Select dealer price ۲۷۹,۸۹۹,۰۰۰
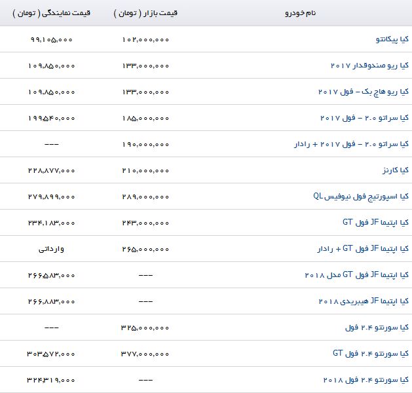The width and height of the screenshot is (412, 393). [52, 196]
